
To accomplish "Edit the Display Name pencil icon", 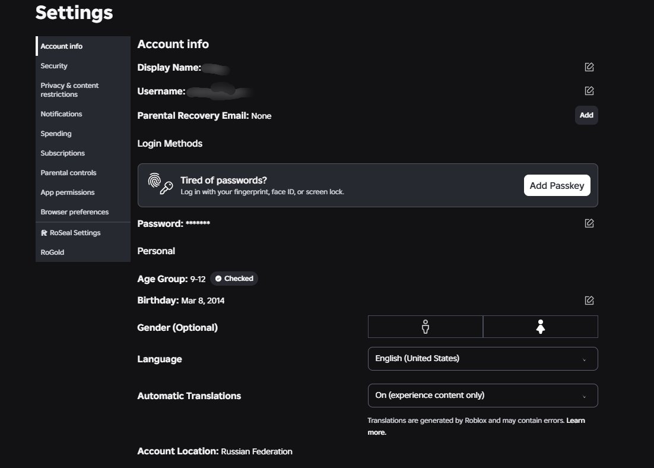I will [x=589, y=67].
